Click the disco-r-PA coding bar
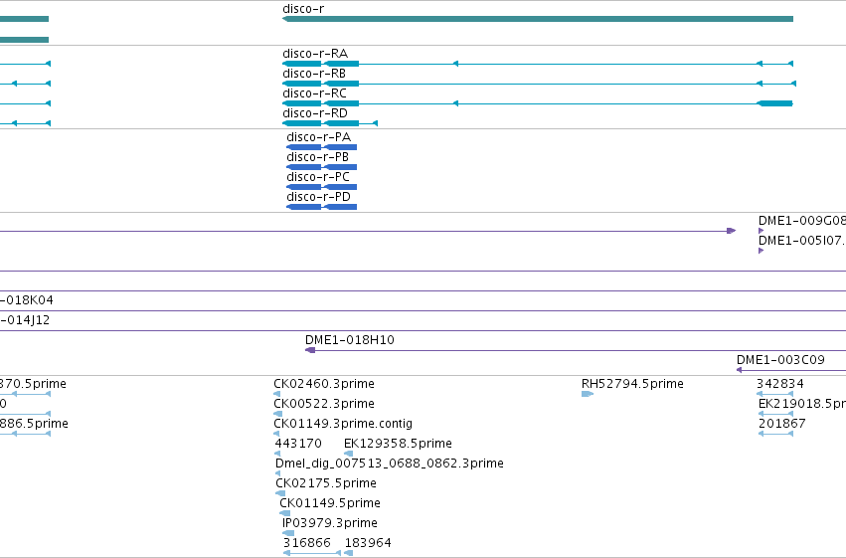The height and width of the screenshot is (558, 846). 321,147
